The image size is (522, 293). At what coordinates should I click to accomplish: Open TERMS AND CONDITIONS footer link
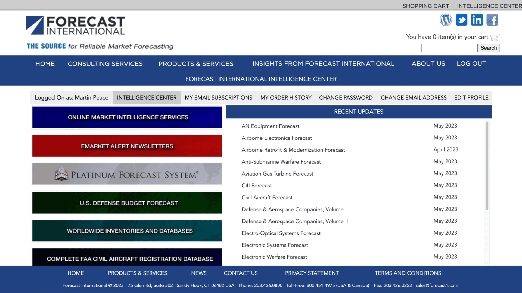click(x=408, y=273)
